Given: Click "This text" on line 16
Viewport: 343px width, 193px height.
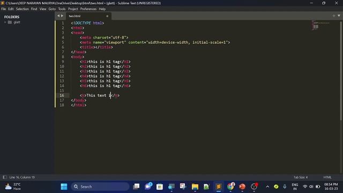Looking at the screenshot, I should [x=96, y=95].
